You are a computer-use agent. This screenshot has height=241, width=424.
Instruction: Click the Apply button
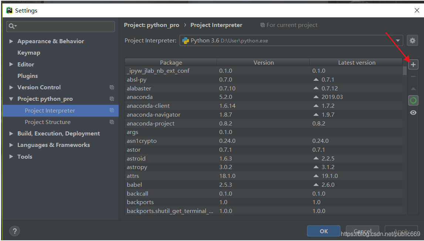pos(401,231)
